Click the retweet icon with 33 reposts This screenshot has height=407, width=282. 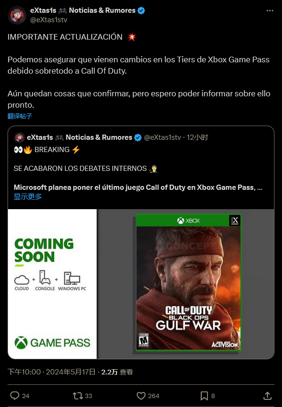point(77,396)
